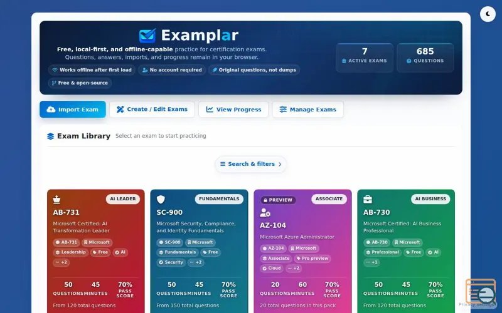502x313 pixels.
Task: Click the No account required badge
Action: [x=172, y=70]
